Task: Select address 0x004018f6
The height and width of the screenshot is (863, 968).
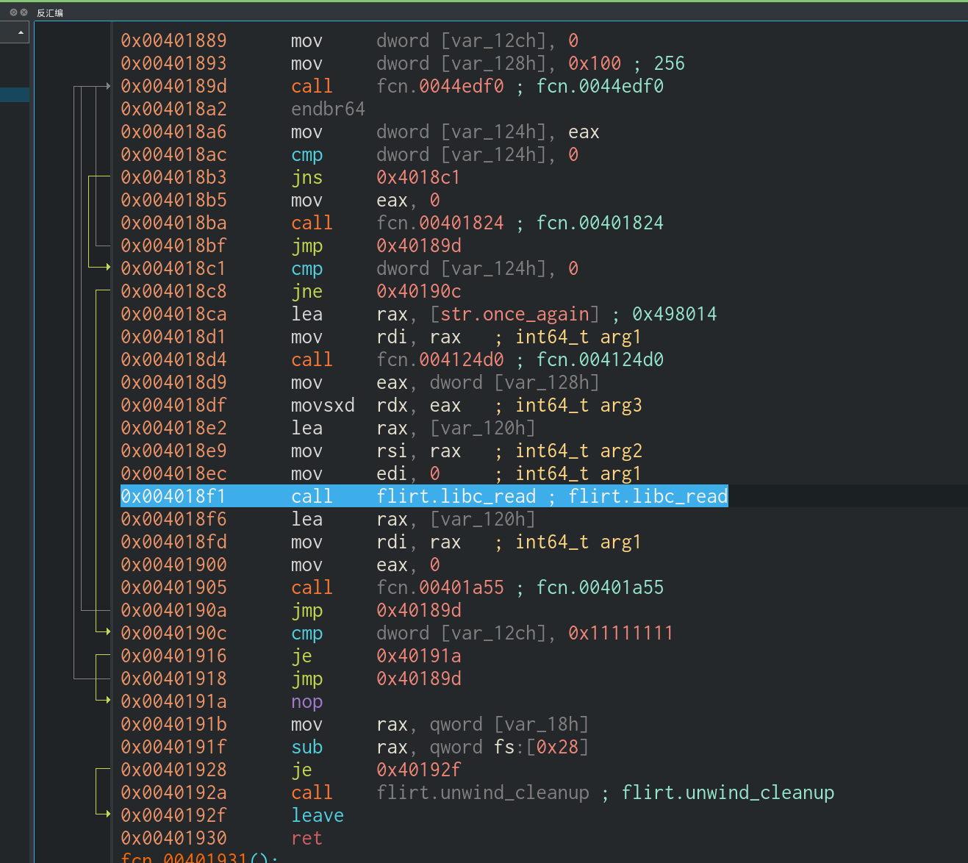Action: (x=173, y=519)
